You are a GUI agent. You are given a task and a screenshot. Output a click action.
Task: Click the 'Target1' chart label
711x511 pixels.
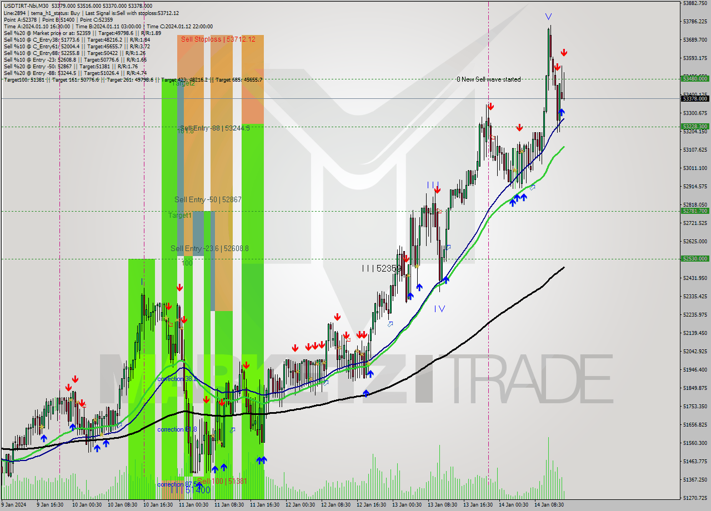click(x=180, y=215)
